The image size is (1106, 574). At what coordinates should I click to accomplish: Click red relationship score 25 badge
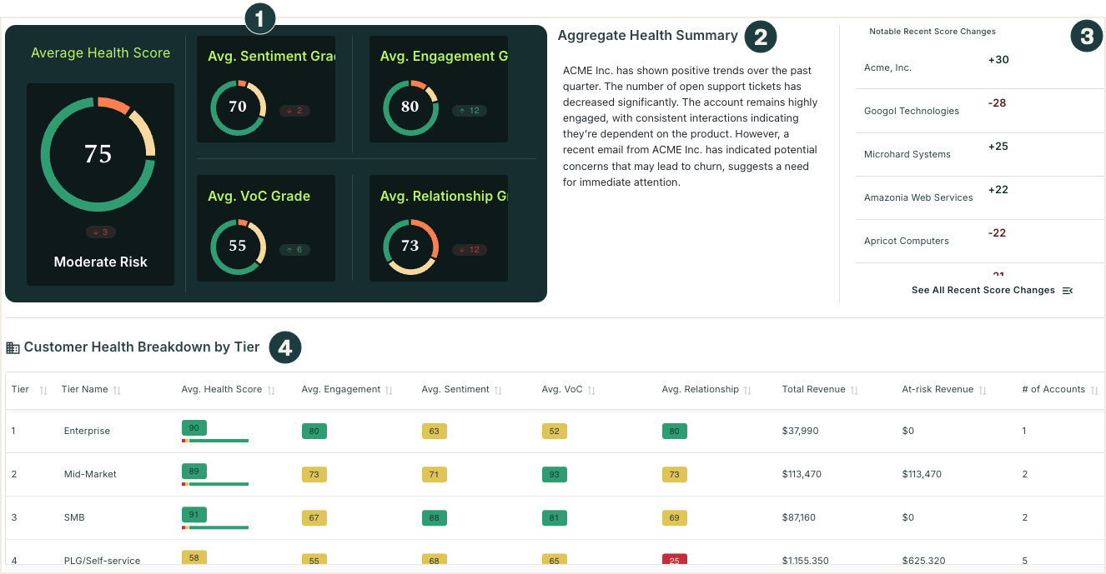[674, 561]
